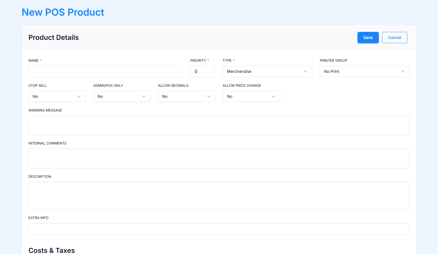The image size is (438, 254).
Task: Open the Allow Price Change dropdown
Action: click(251, 96)
